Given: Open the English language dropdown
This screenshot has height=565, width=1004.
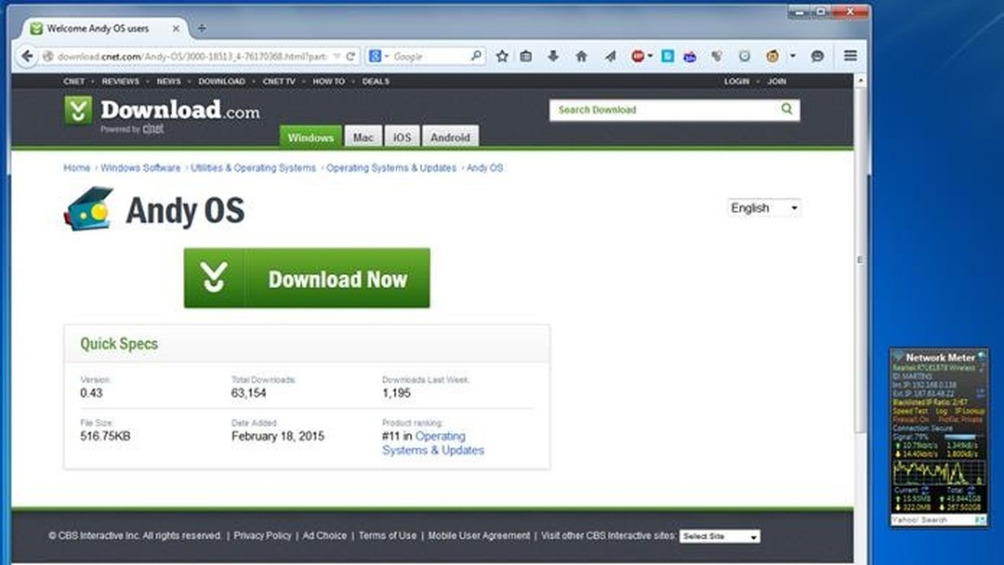Looking at the screenshot, I should point(763,208).
